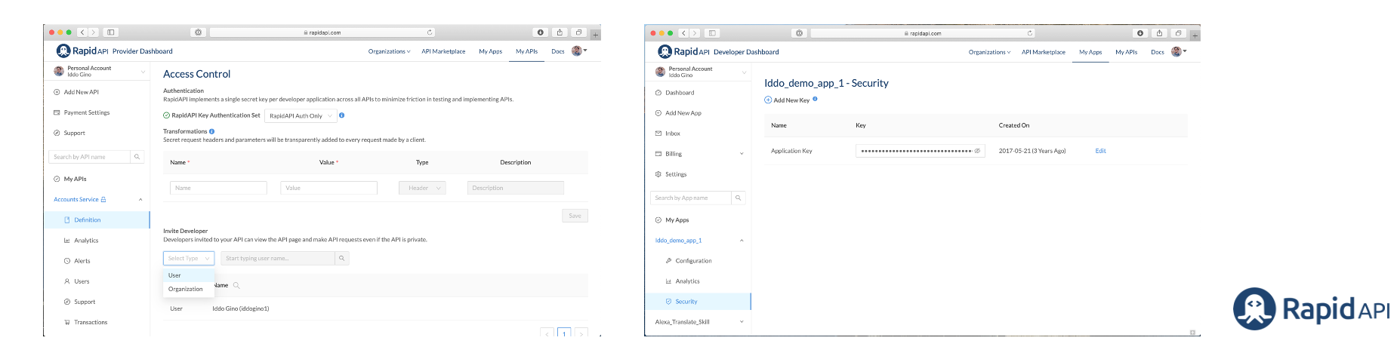This screenshot has width=1400, height=356.
Task: Open Header type dropdown
Action: 422,188
